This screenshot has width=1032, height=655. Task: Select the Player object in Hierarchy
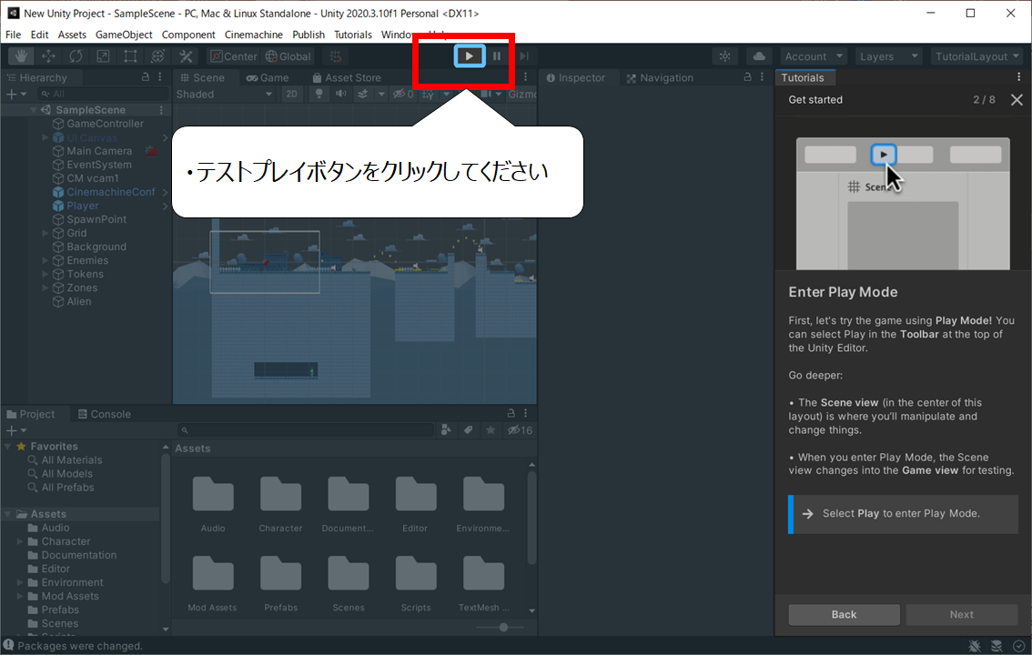tap(82, 206)
